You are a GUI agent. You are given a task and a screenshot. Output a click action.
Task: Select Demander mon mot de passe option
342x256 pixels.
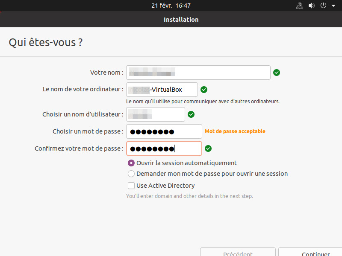pyautogui.click(x=132, y=174)
